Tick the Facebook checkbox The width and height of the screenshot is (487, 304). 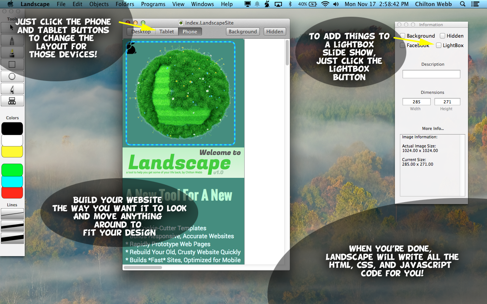tap(403, 45)
